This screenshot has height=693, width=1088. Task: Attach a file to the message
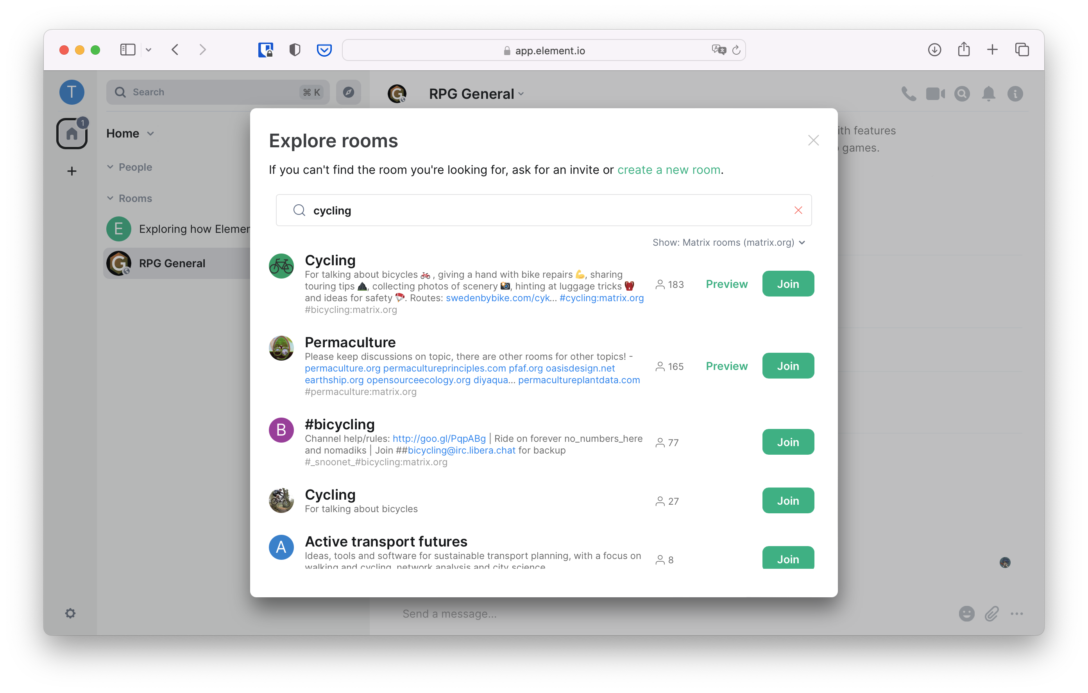point(992,613)
